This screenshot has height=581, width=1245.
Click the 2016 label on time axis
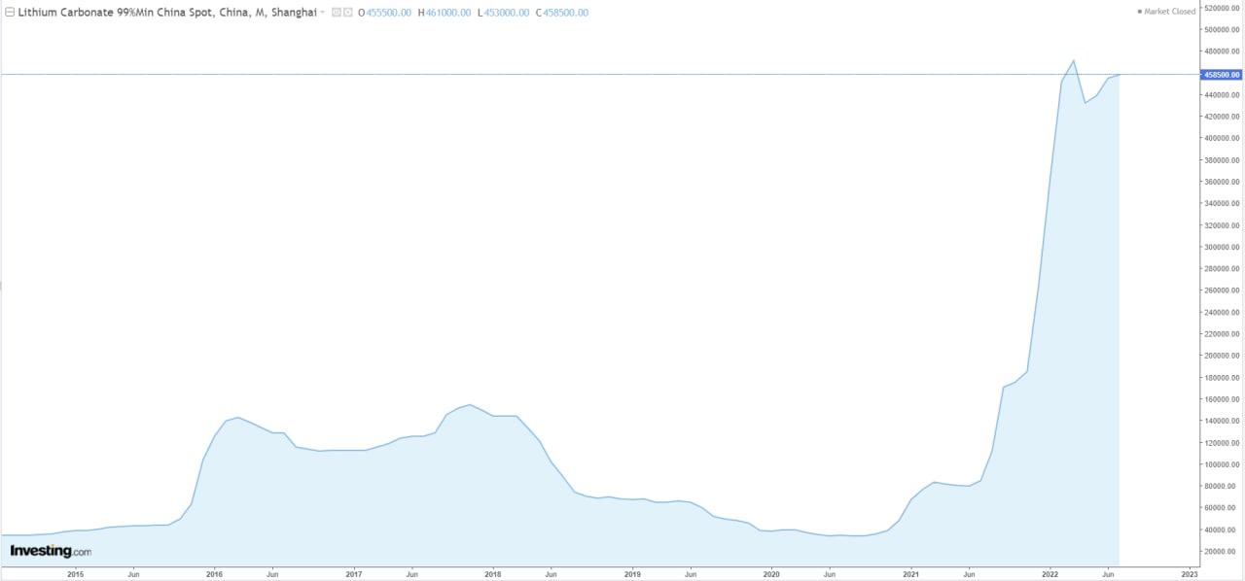click(214, 574)
